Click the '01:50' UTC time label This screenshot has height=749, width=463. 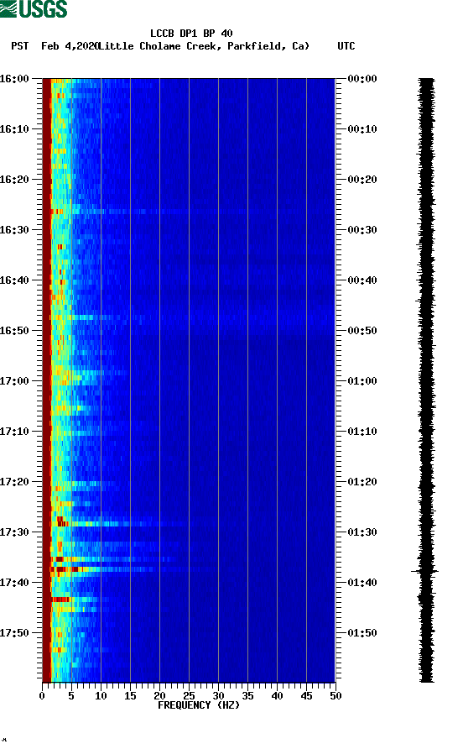pos(362,633)
